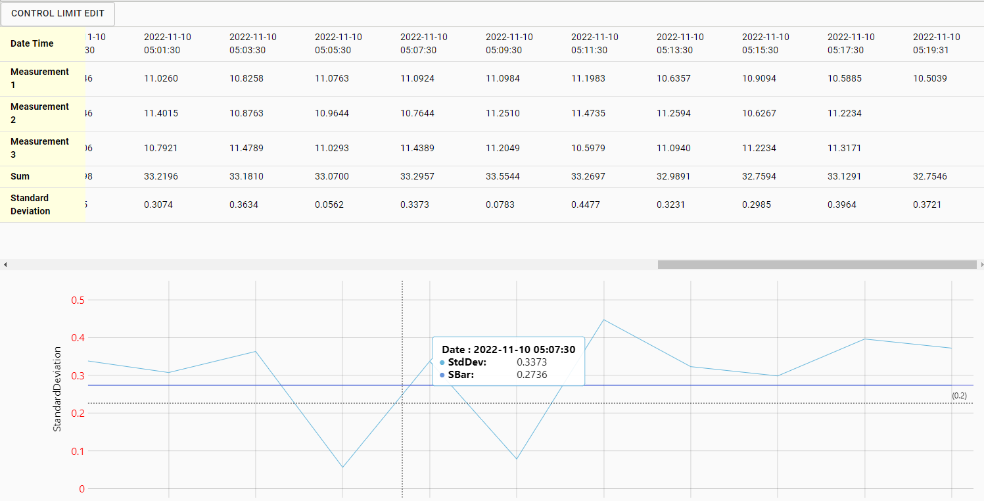Screen dimensions: 984x501
Task: Select the Measurement 1 row header
Action: (39, 78)
